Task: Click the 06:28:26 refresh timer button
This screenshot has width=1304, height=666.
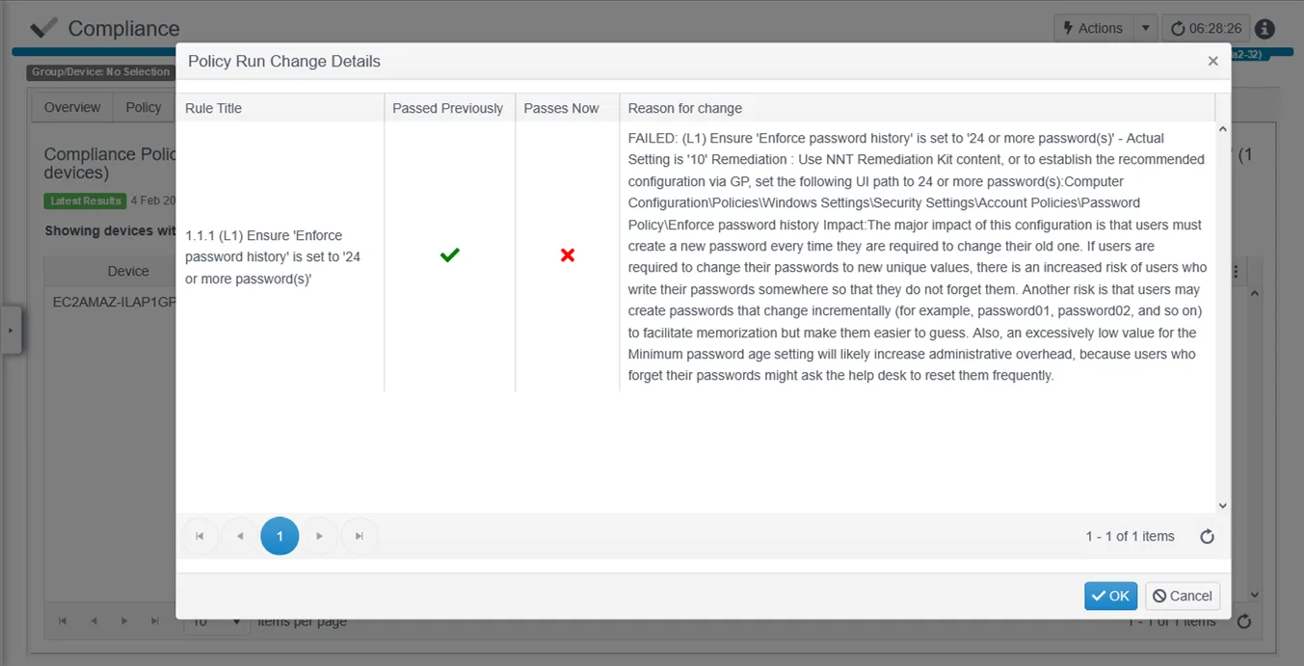Action: pyautogui.click(x=1206, y=28)
